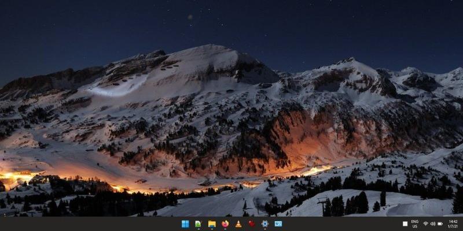Open the green document app in taskbar
The width and height of the screenshot is (463, 231).
pos(198,224)
